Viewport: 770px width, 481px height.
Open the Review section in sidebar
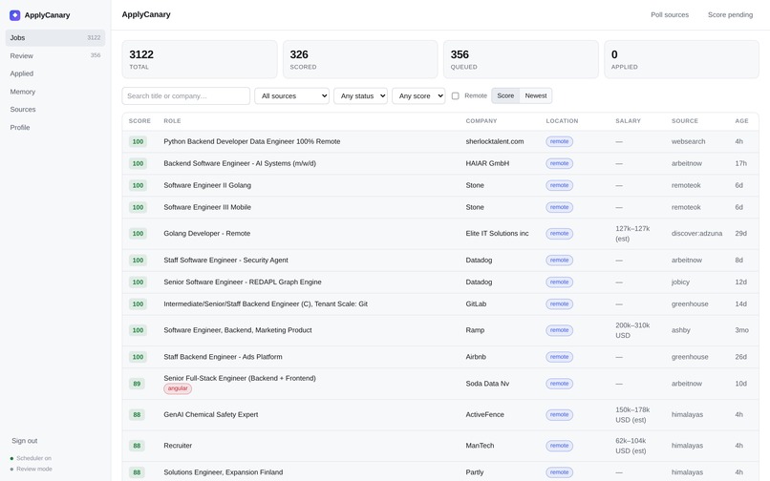point(55,56)
